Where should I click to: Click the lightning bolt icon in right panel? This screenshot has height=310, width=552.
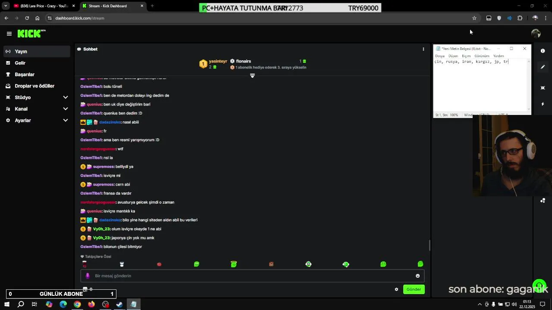(543, 104)
